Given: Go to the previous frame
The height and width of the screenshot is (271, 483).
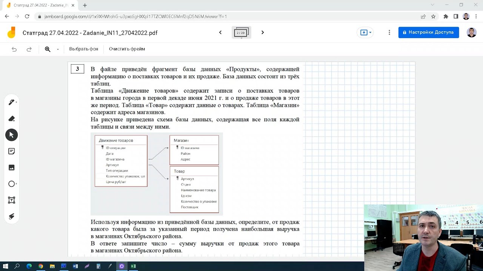Looking at the screenshot, I should tap(220, 32).
